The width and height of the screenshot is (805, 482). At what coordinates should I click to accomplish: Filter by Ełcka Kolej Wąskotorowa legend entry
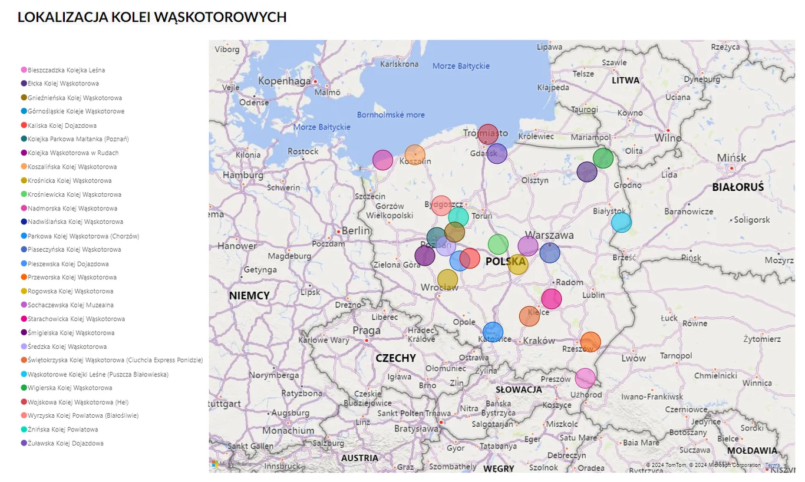60,84
